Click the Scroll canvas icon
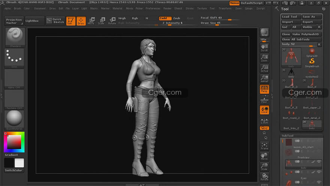This screenshot has width=330, height=186. (x=264, y=48)
